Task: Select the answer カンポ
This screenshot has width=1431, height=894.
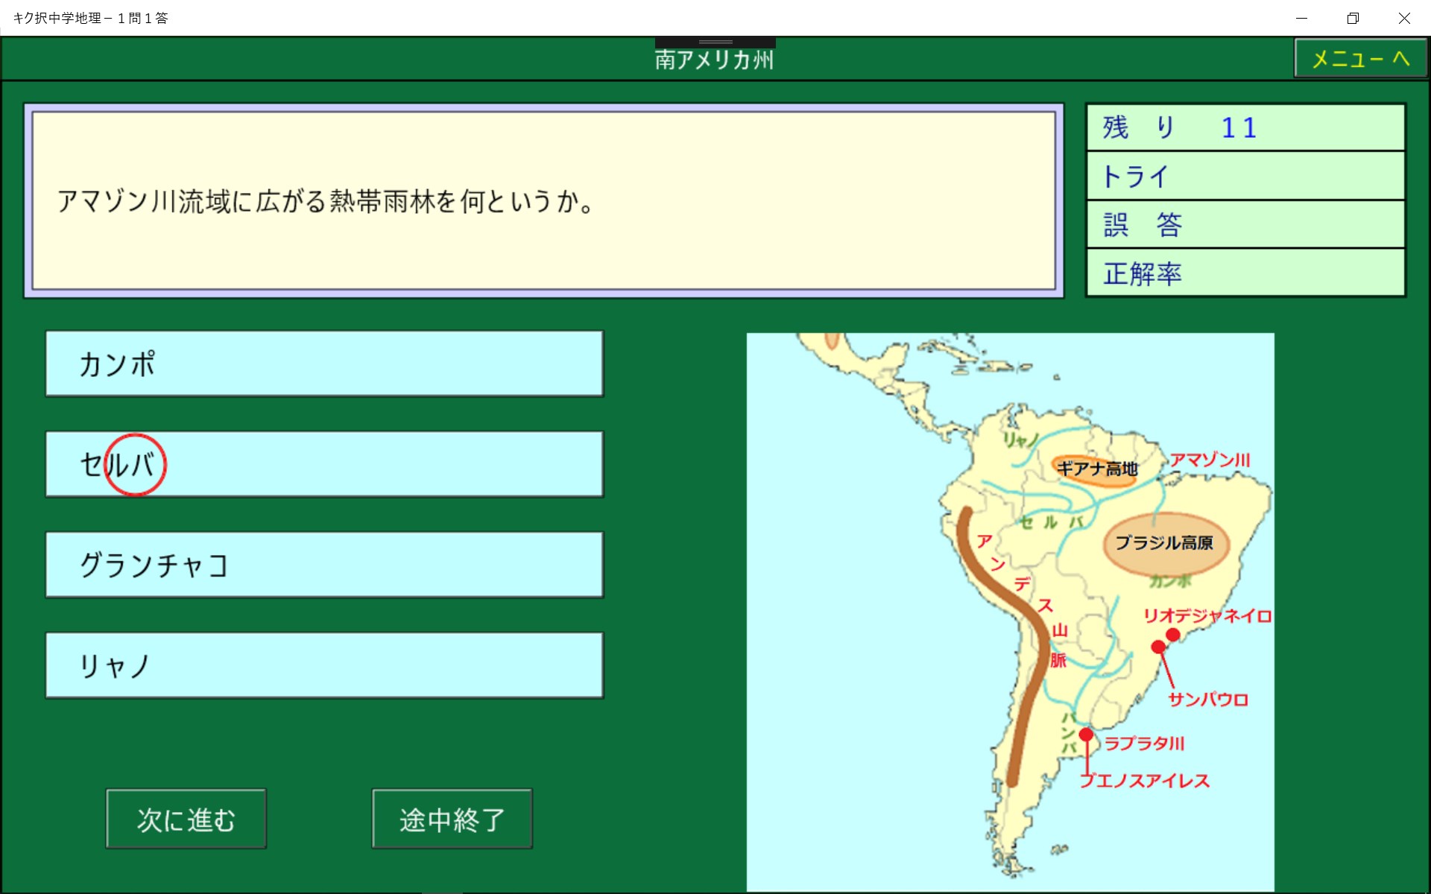Action: coord(324,364)
